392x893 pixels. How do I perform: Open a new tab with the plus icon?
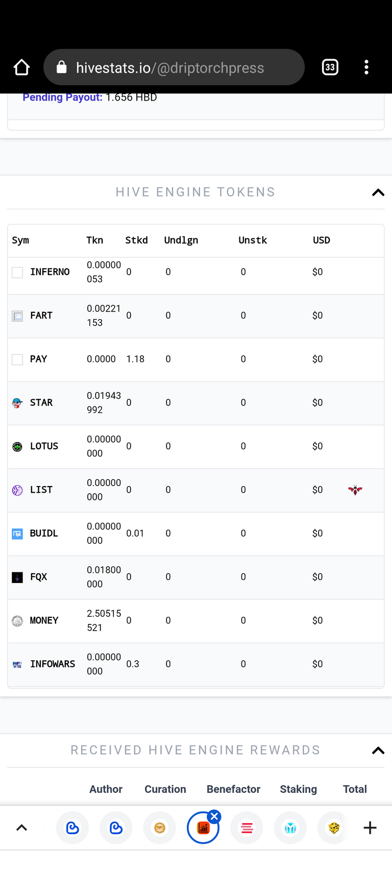(x=370, y=828)
